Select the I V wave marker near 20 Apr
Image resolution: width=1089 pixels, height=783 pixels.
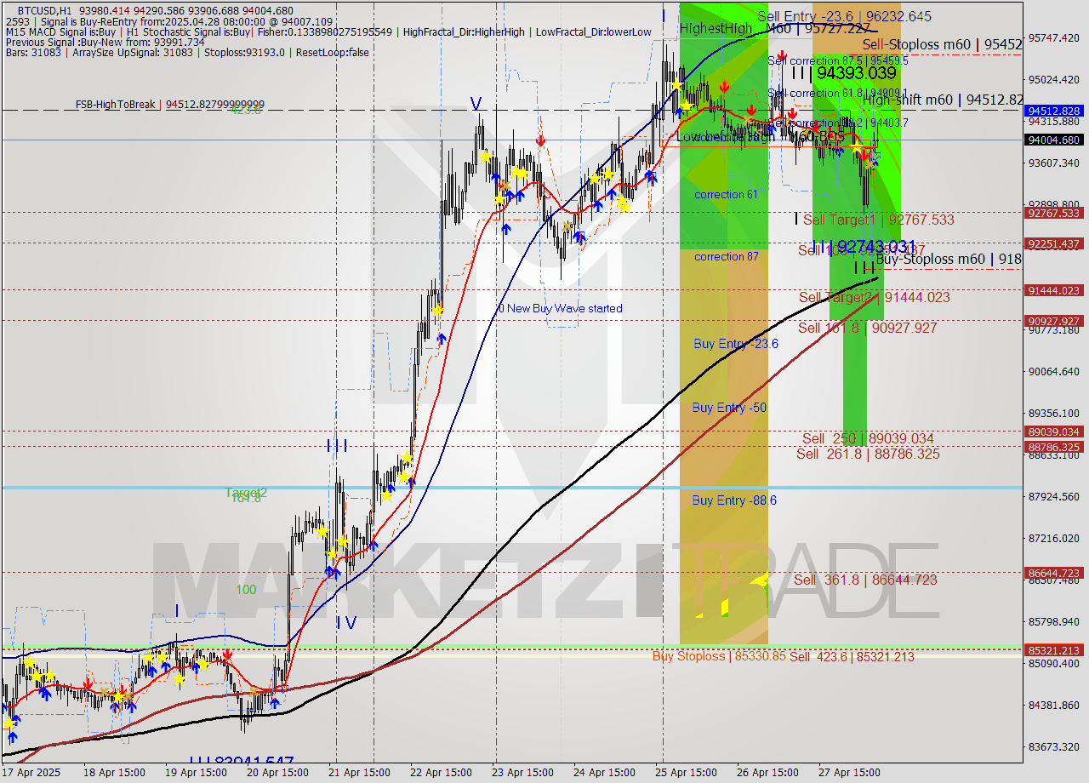345,623
